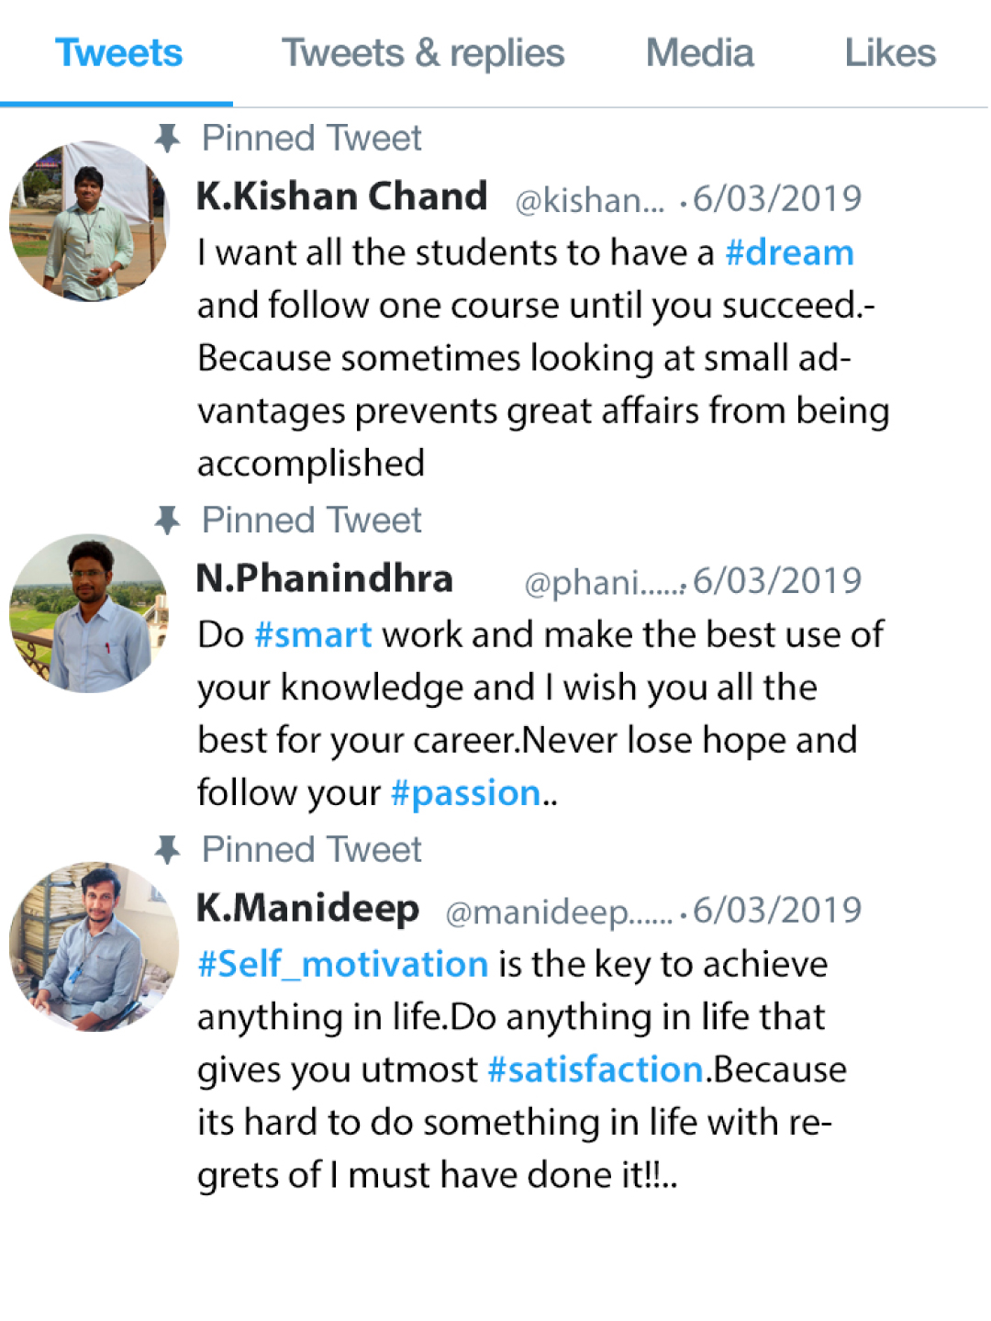Open the Likes tab
This screenshot has height=1321, width=991.
pyautogui.click(x=889, y=53)
